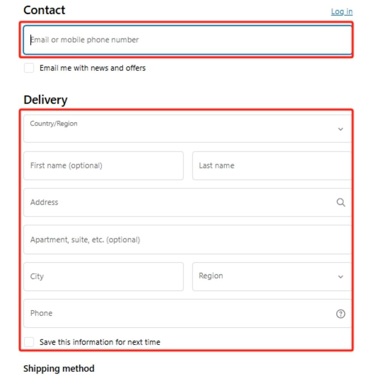Image resolution: width=378 pixels, height=378 pixels.
Task: Click the address search magnifier icon
Action: (341, 203)
